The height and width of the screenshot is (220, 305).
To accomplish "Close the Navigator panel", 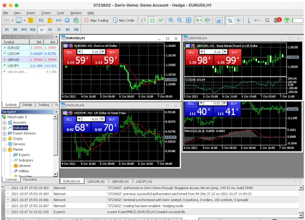I will pos(56,112).
